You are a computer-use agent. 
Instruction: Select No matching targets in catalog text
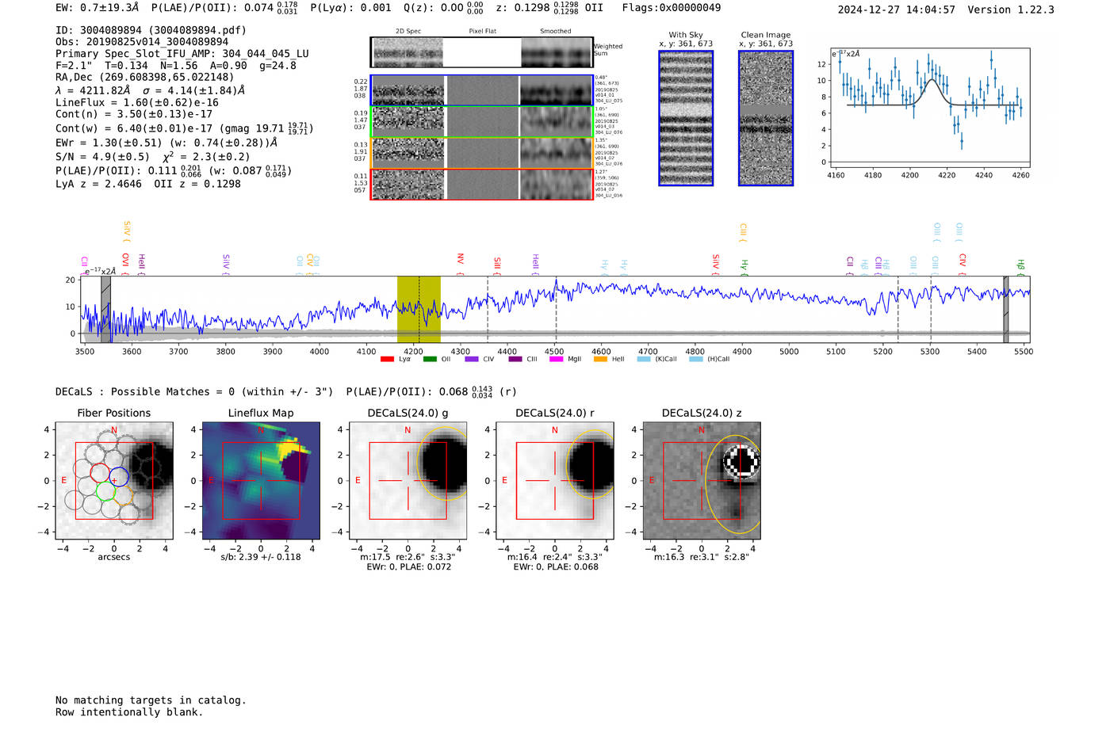coord(151,700)
